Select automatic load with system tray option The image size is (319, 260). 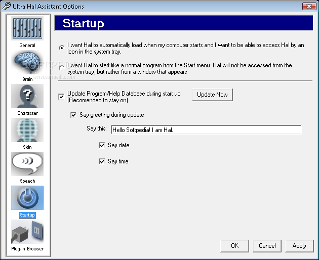[x=61, y=48]
